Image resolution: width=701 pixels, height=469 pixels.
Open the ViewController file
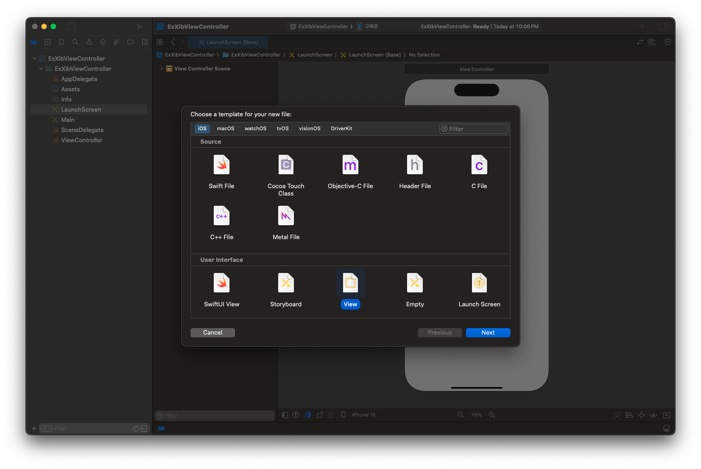(x=82, y=140)
